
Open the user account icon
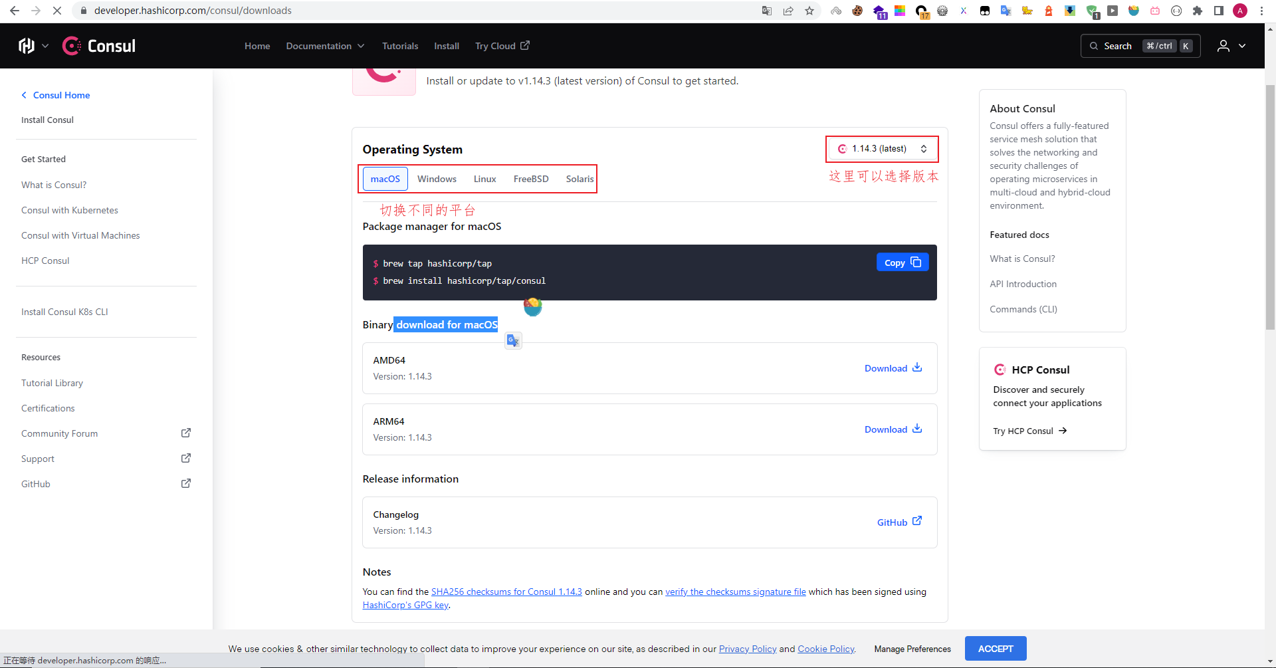coord(1223,46)
